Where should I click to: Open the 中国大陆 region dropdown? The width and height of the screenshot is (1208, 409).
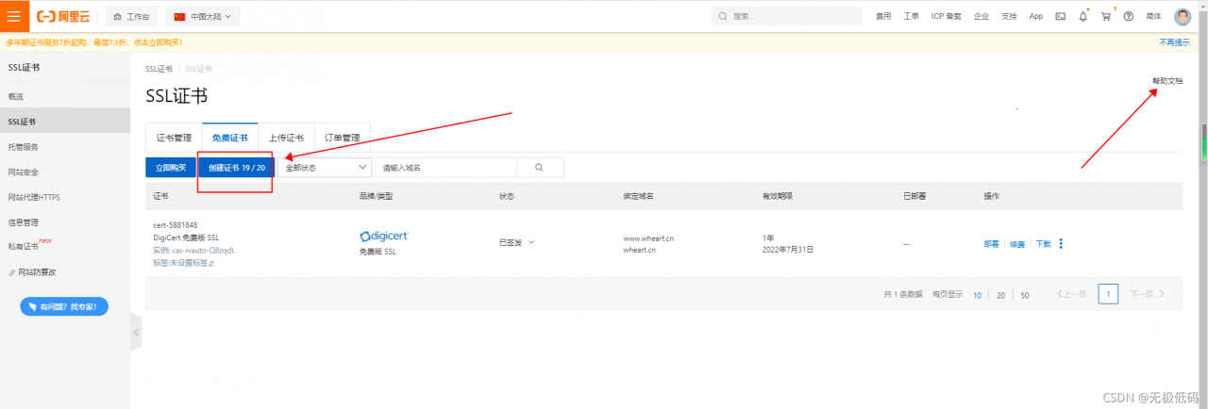(203, 16)
